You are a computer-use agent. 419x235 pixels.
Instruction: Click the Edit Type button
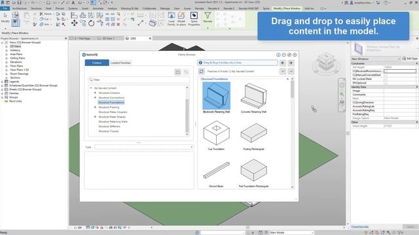(x=410, y=59)
